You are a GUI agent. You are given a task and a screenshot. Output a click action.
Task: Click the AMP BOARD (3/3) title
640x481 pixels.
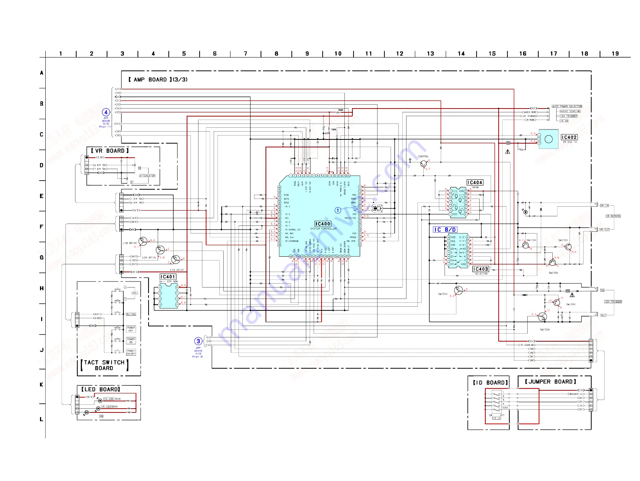[x=158, y=80]
